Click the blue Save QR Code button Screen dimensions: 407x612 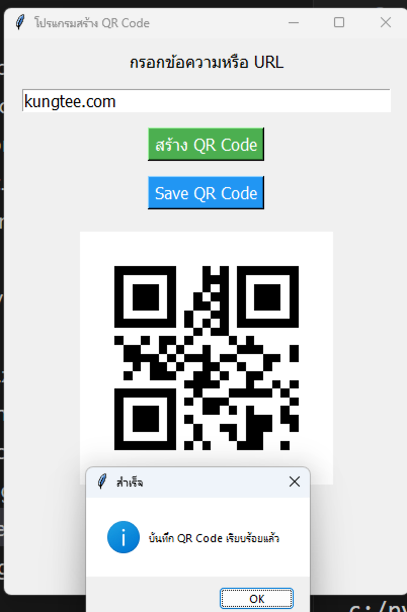(206, 193)
